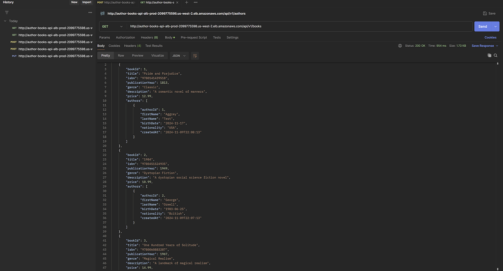
Task: Open the Test Results tab
Action: [x=154, y=46]
